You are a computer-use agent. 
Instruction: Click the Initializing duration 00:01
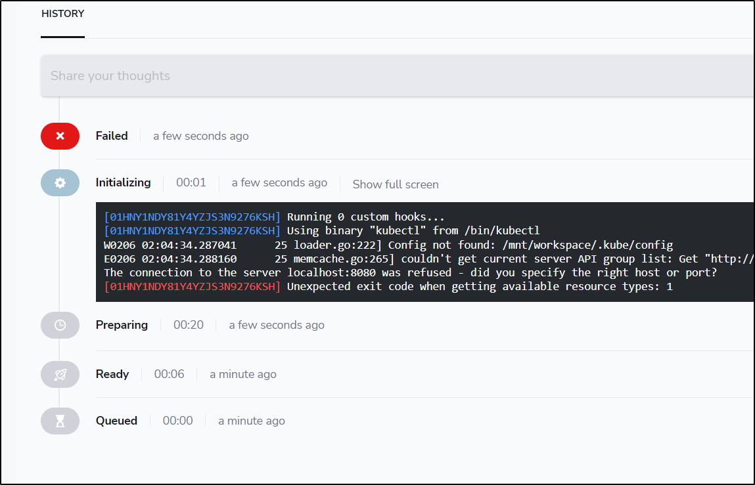click(x=191, y=183)
